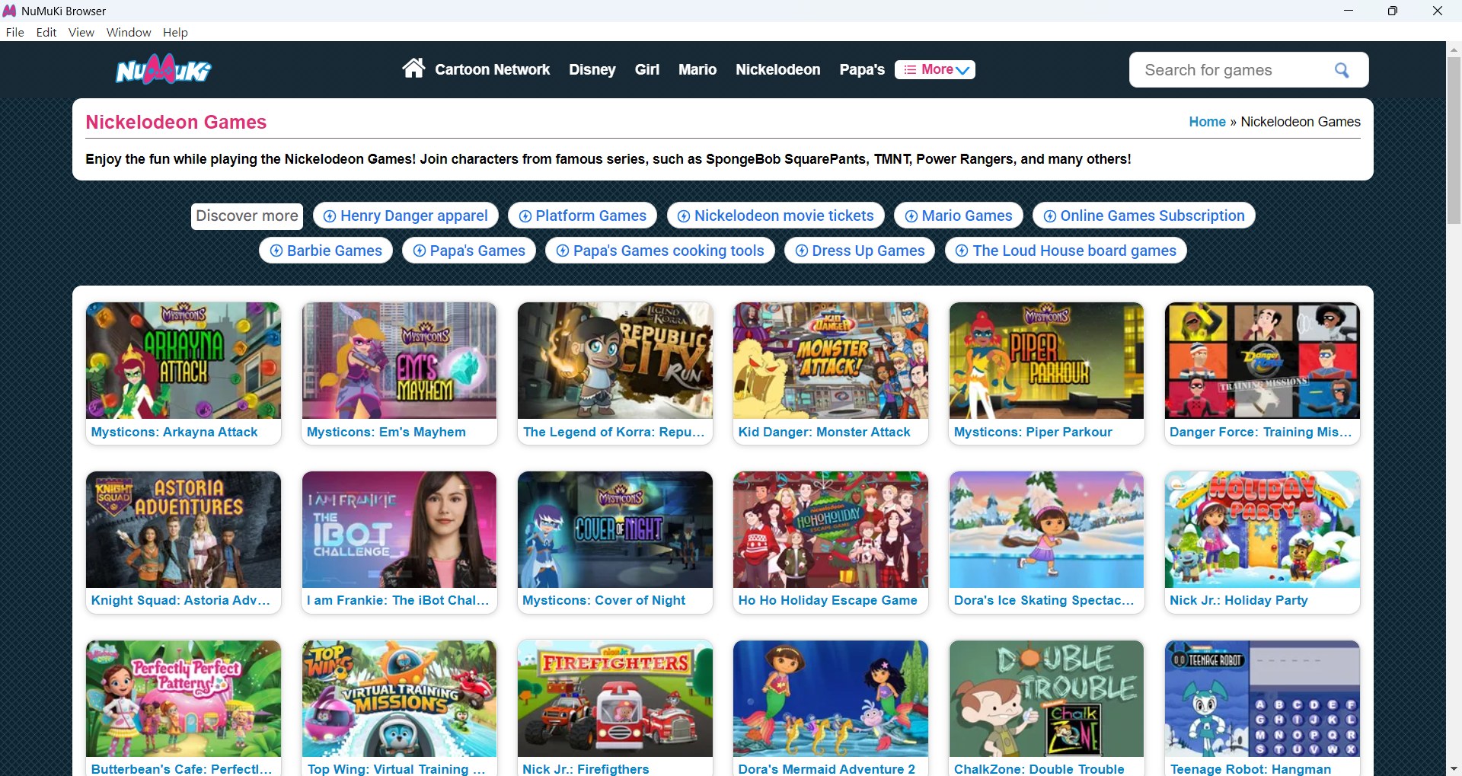
Task: Click the NuMuKi Browser title bar app icon
Action: pyautogui.click(x=10, y=11)
